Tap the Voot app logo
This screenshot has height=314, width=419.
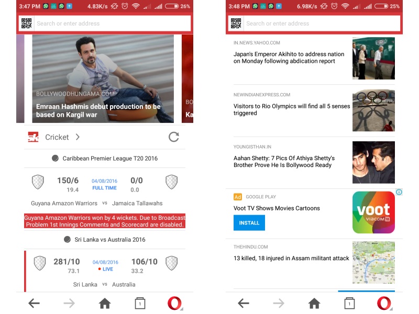[373, 212]
